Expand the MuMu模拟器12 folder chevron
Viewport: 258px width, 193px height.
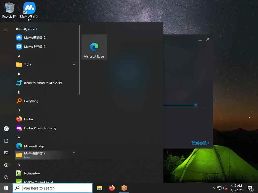tap(74, 153)
